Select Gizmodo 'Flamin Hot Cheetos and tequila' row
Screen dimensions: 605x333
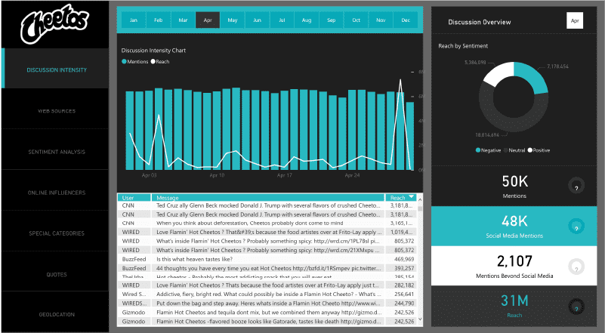(x=267, y=312)
